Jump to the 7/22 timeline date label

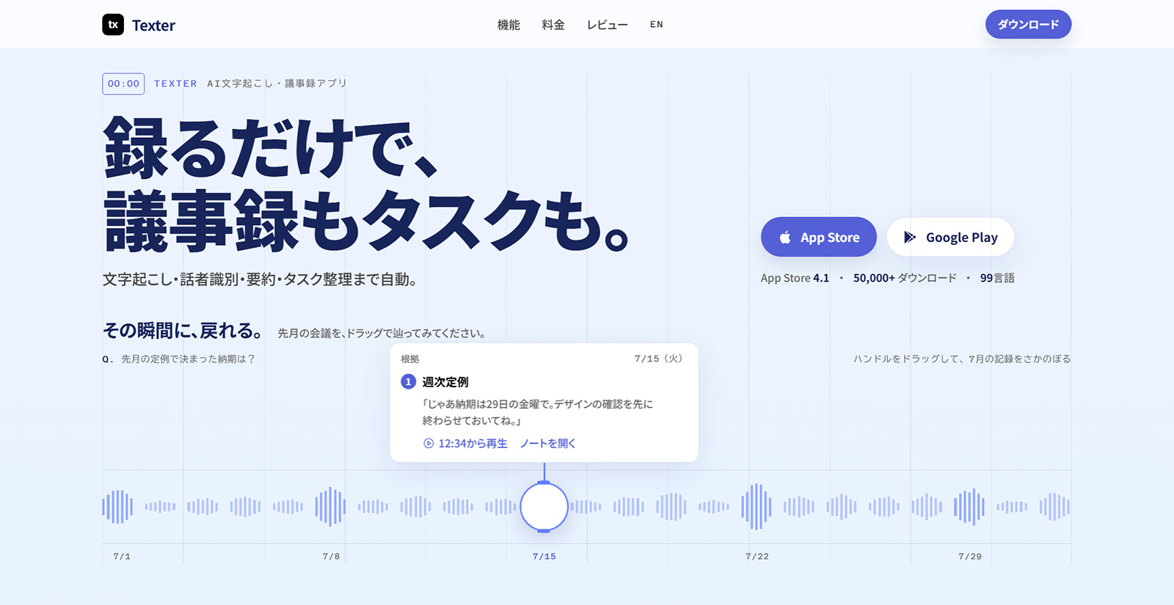tap(757, 557)
